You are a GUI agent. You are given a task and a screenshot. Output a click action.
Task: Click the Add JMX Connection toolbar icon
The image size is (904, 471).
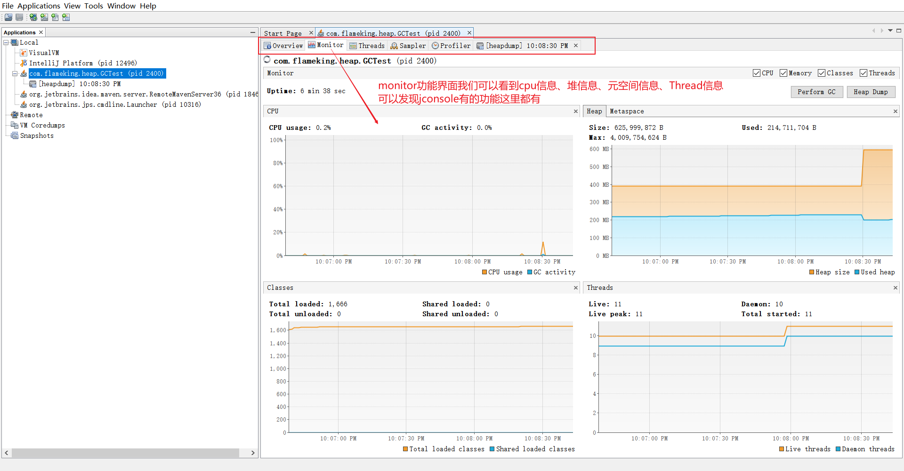[44, 17]
